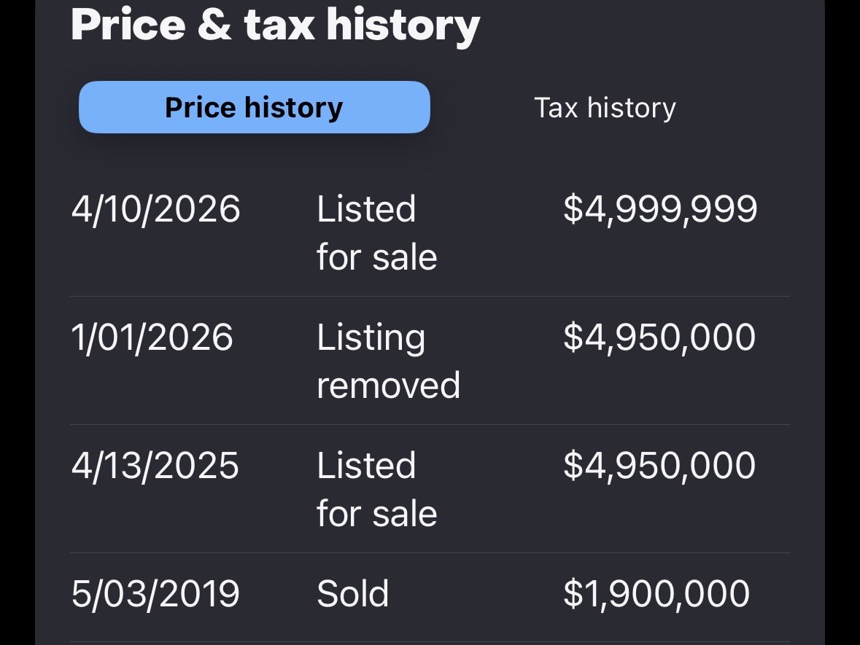Click the word Listed in the 4/13/2025 row
860x645 pixels.
pos(366,465)
